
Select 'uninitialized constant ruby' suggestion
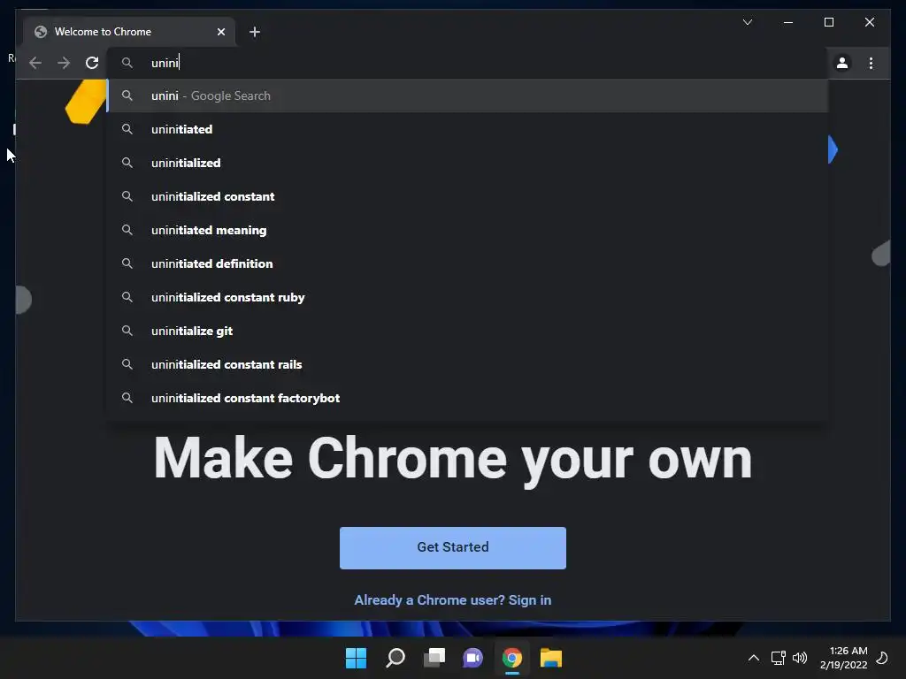467,297
